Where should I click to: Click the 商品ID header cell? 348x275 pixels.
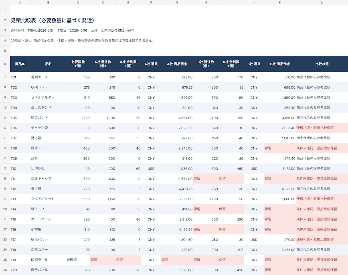tap(20, 64)
